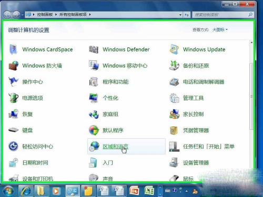Open the Windows Update icon

point(174,49)
